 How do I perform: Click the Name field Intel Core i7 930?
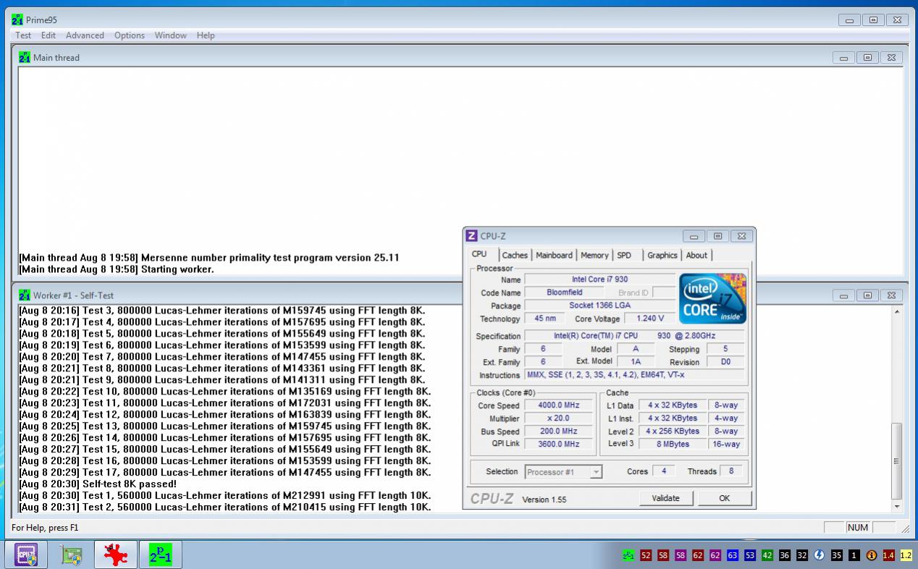pos(599,279)
